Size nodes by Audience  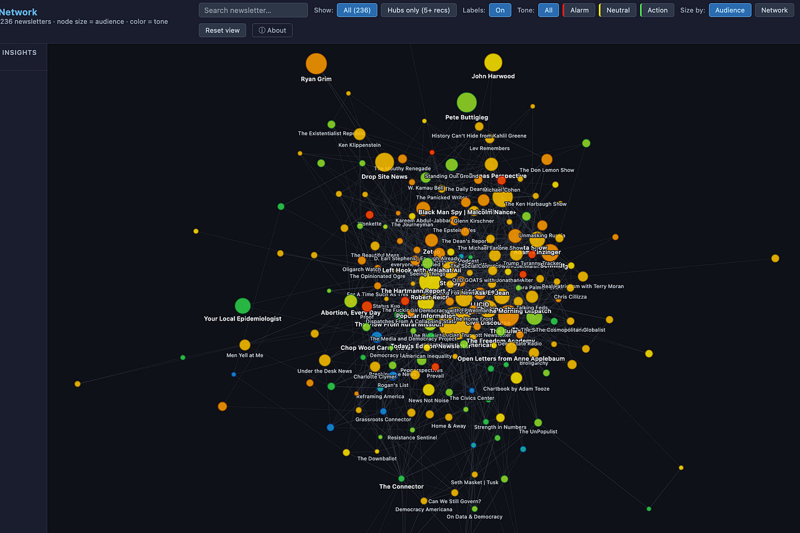(x=730, y=10)
